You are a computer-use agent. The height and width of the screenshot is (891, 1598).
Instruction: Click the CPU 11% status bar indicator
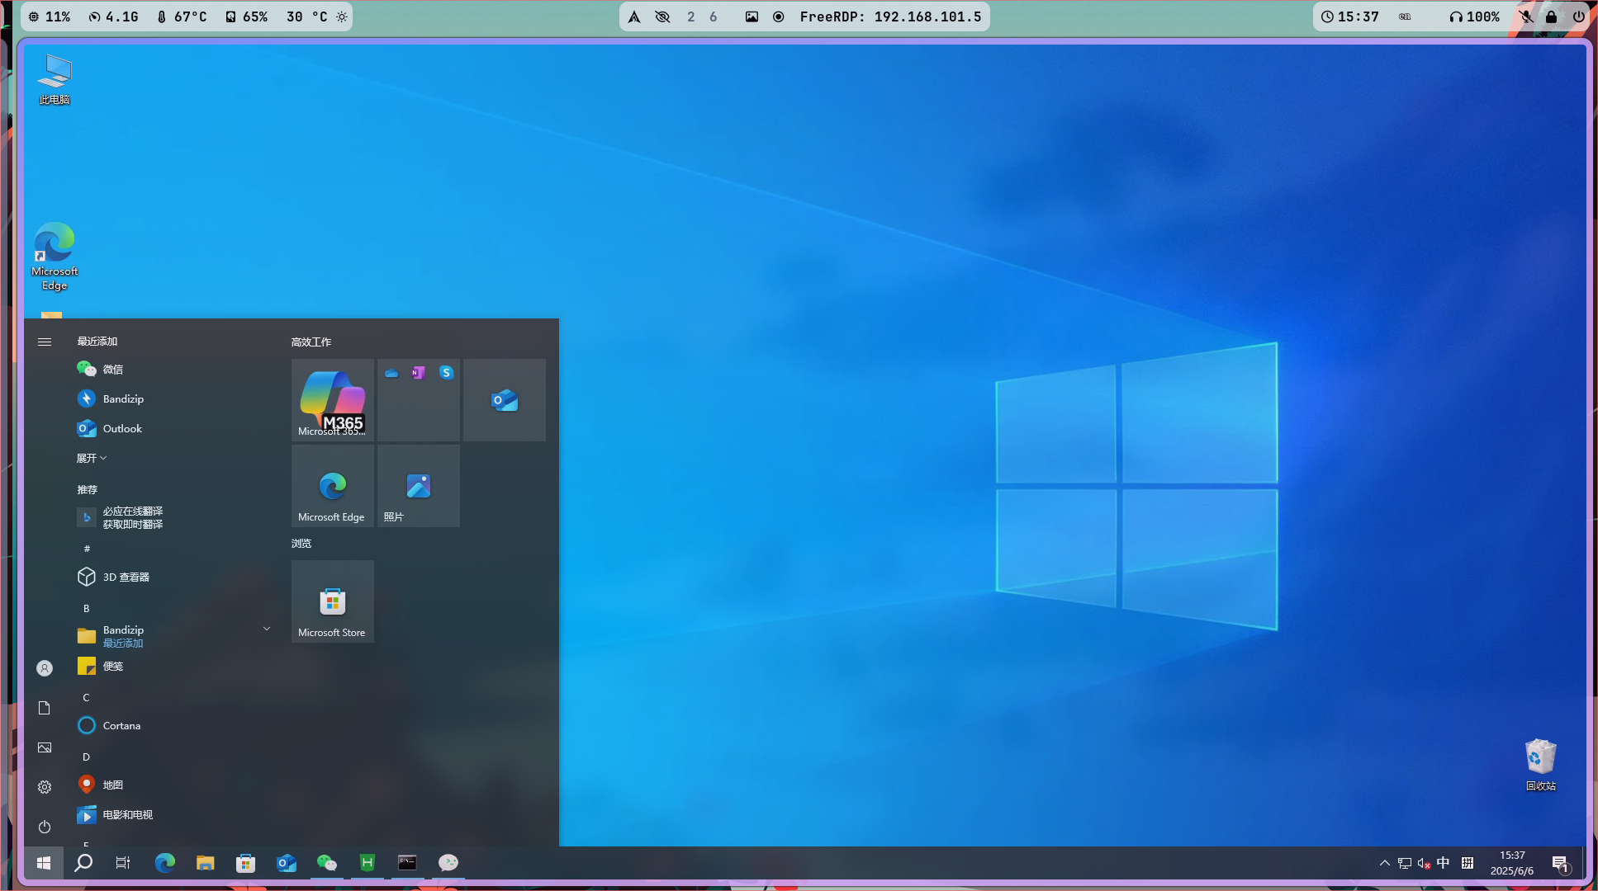pos(49,16)
